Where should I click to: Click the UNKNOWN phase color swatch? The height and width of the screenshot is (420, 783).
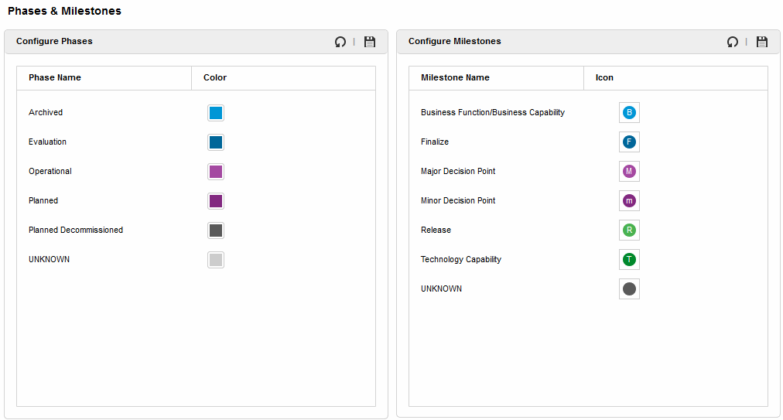coord(216,260)
